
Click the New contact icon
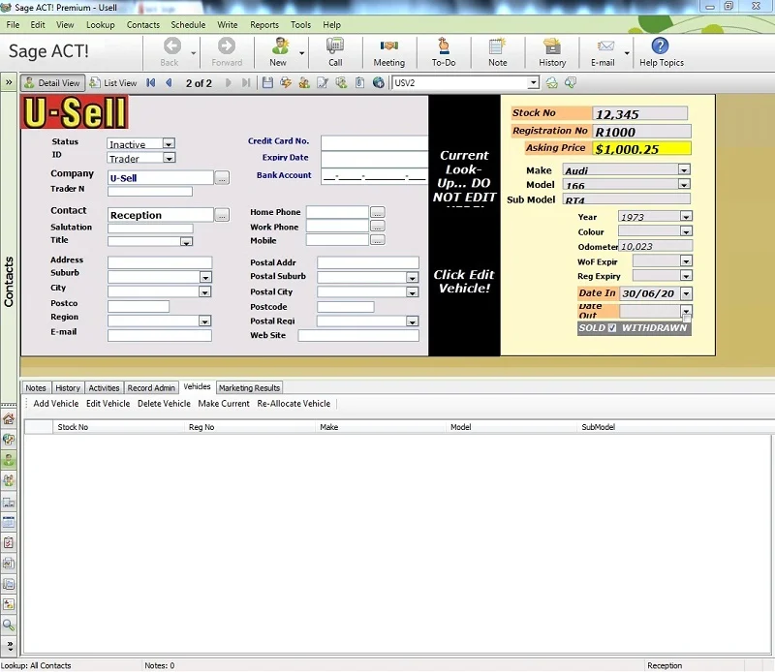280,46
